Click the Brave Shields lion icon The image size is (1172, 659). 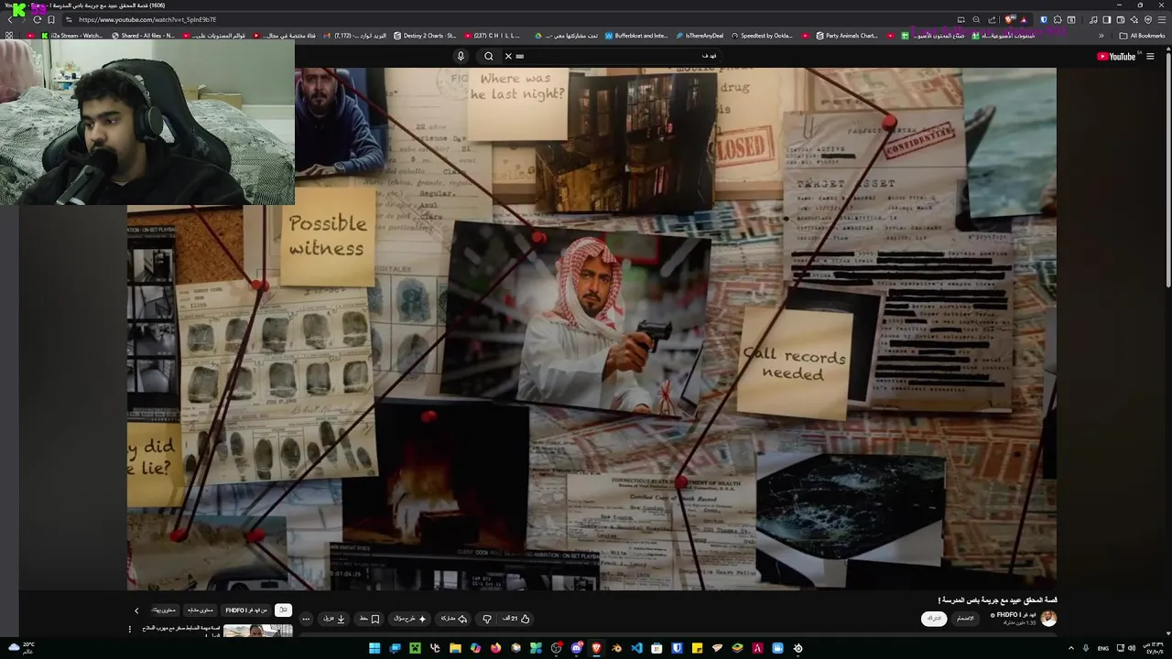pyautogui.click(x=1008, y=19)
